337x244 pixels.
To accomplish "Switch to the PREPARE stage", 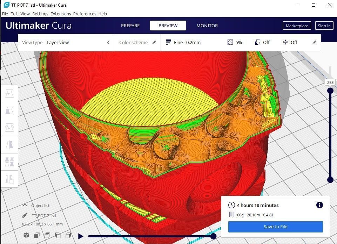I will [x=130, y=26].
